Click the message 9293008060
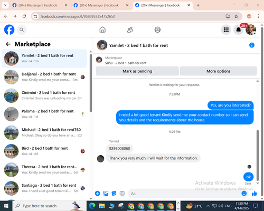 [119, 148]
